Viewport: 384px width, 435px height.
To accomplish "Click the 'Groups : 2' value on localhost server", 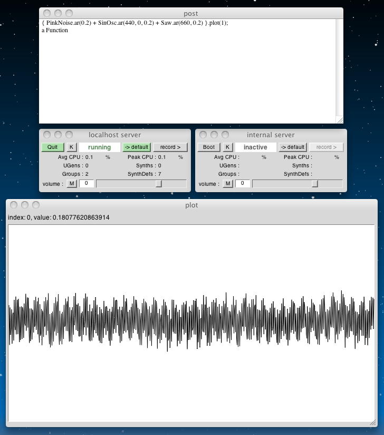I will coord(75,174).
